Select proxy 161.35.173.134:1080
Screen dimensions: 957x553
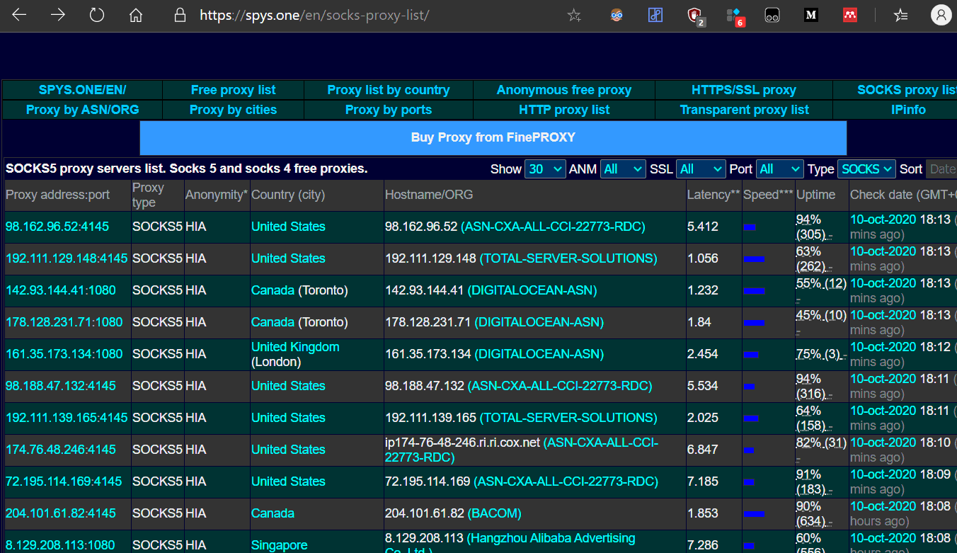(64, 354)
